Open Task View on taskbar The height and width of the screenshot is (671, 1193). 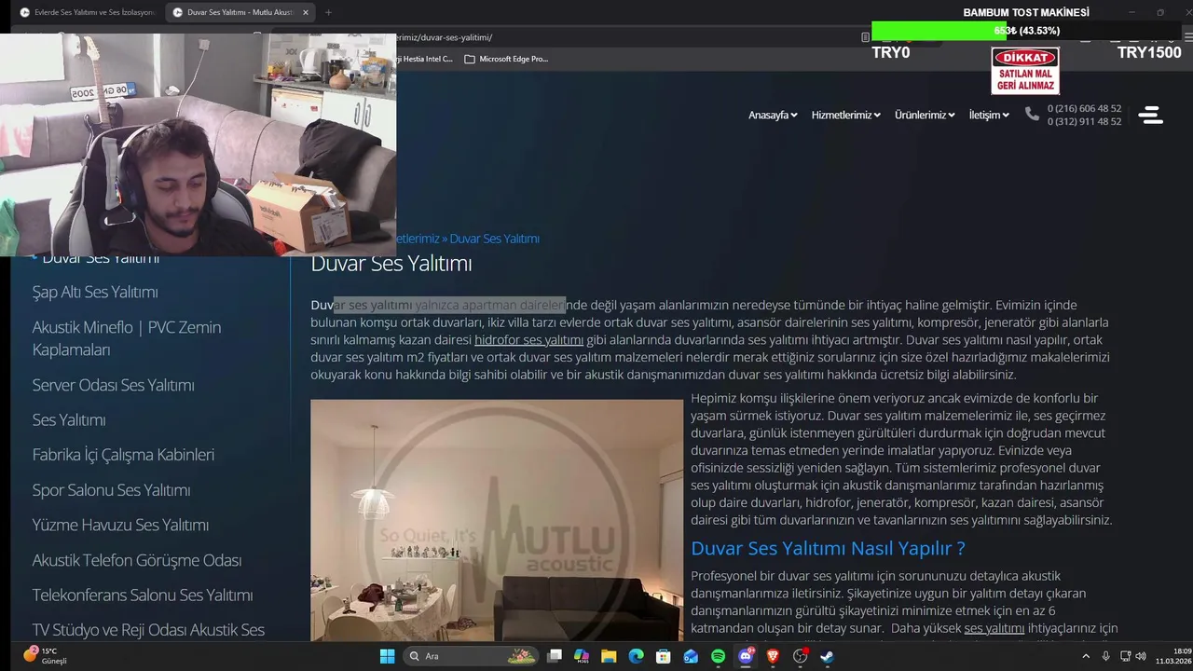tap(555, 656)
